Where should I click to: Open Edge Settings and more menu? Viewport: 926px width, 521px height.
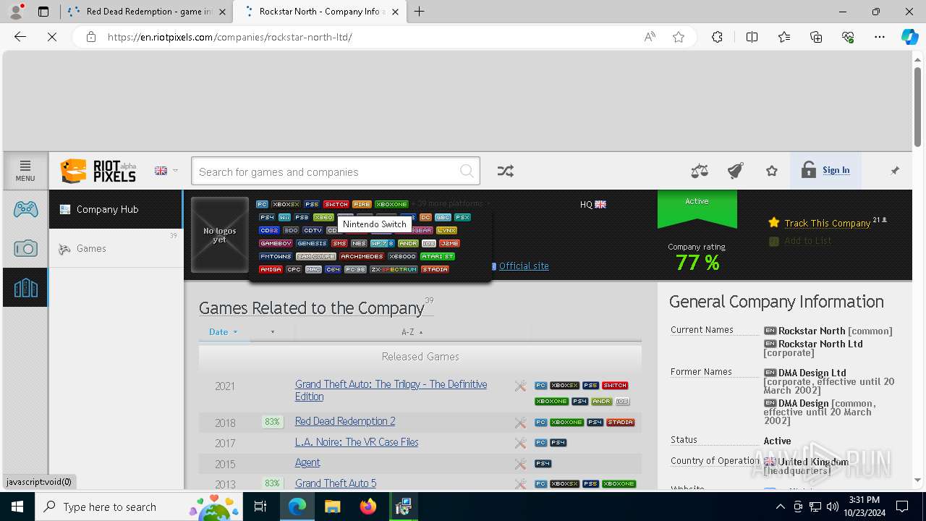pos(880,37)
